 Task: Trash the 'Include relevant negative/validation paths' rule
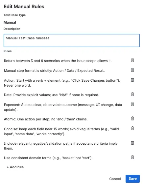point(132,143)
